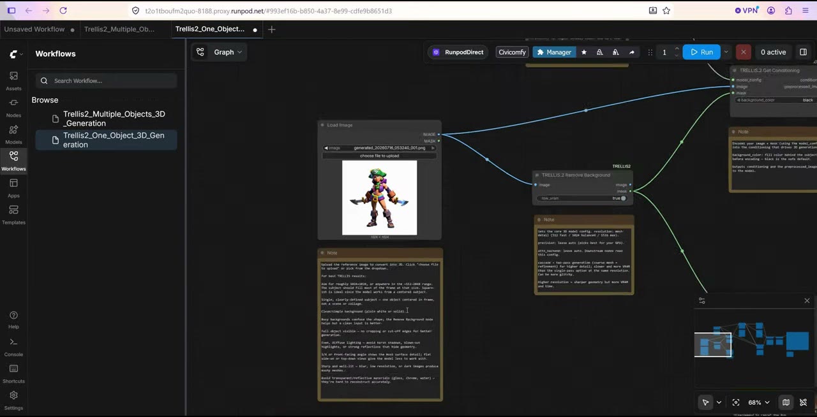The width and height of the screenshot is (817, 417).
Task: Select the Workflows sidebar icon
Action: coord(13,161)
